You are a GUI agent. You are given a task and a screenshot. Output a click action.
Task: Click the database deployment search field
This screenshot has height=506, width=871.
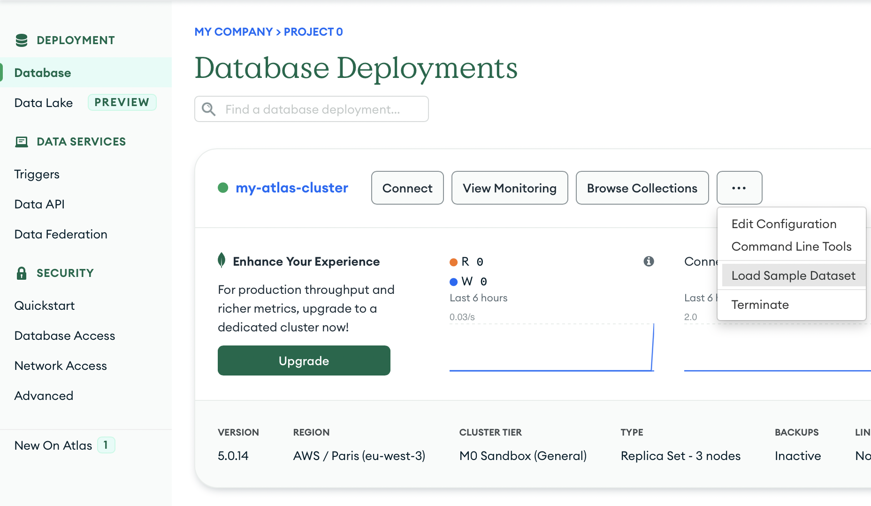point(311,109)
